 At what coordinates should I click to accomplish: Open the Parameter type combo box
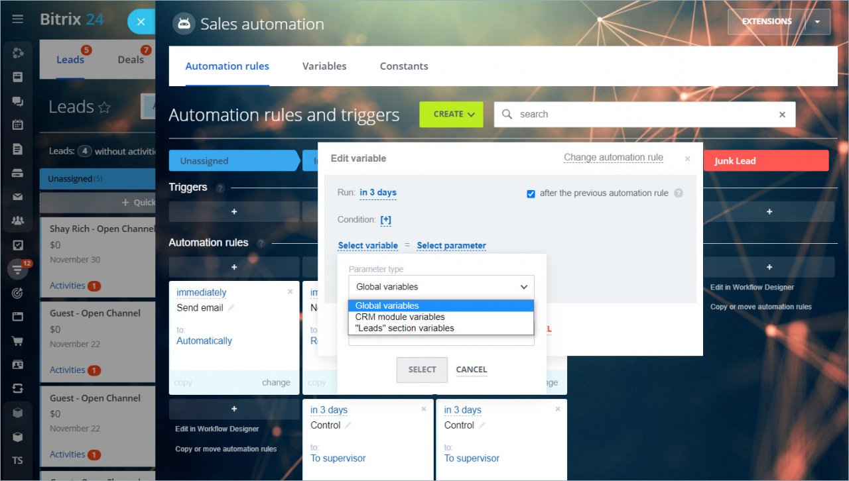[441, 287]
